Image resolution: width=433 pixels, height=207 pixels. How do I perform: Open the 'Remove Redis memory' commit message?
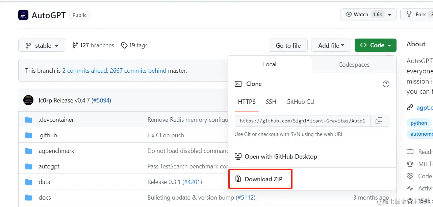188,120
